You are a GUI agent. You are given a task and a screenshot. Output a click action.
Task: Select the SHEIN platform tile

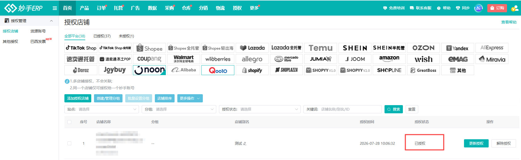point(355,48)
